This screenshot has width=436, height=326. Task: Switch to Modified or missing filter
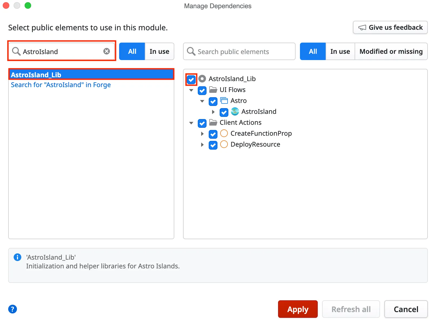pyautogui.click(x=391, y=51)
